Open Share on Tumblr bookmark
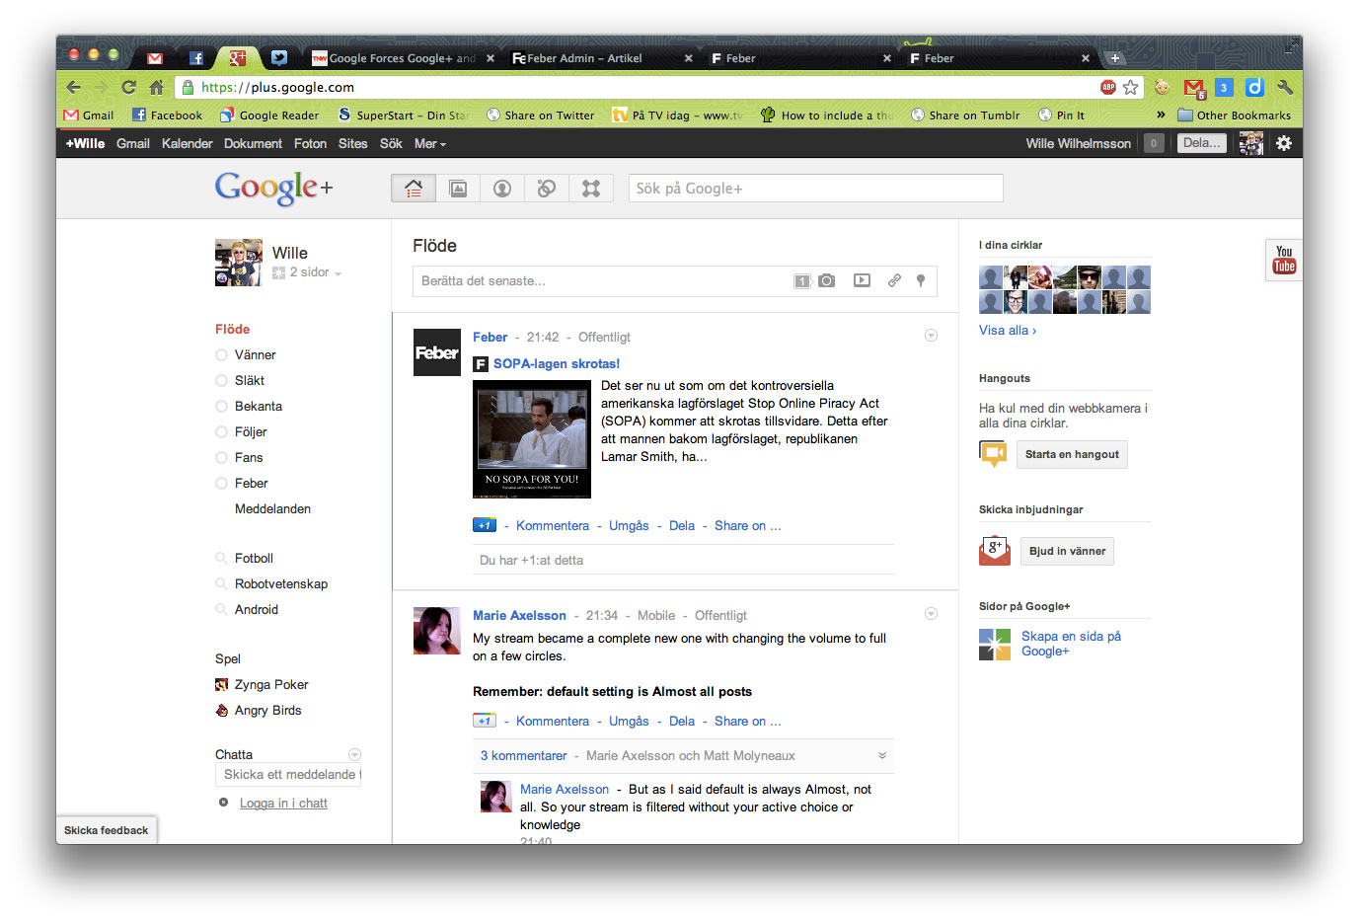The width and height of the screenshot is (1359, 922). 965,115
